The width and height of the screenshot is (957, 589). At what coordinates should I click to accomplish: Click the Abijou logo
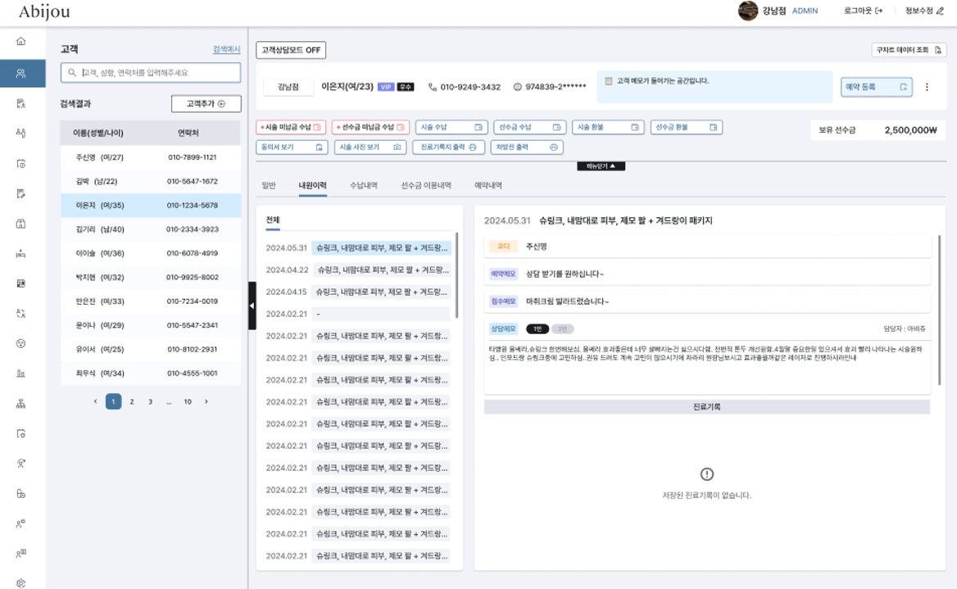click(44, 11)
